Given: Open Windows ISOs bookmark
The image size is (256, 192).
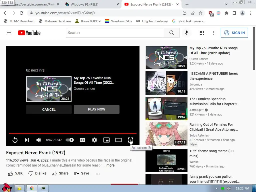Looking at the screenshot, I should pos(118,21).
